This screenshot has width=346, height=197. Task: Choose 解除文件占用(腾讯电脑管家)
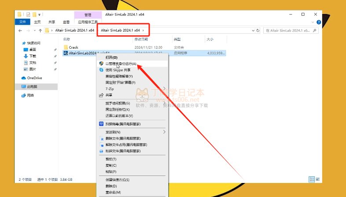133,145
